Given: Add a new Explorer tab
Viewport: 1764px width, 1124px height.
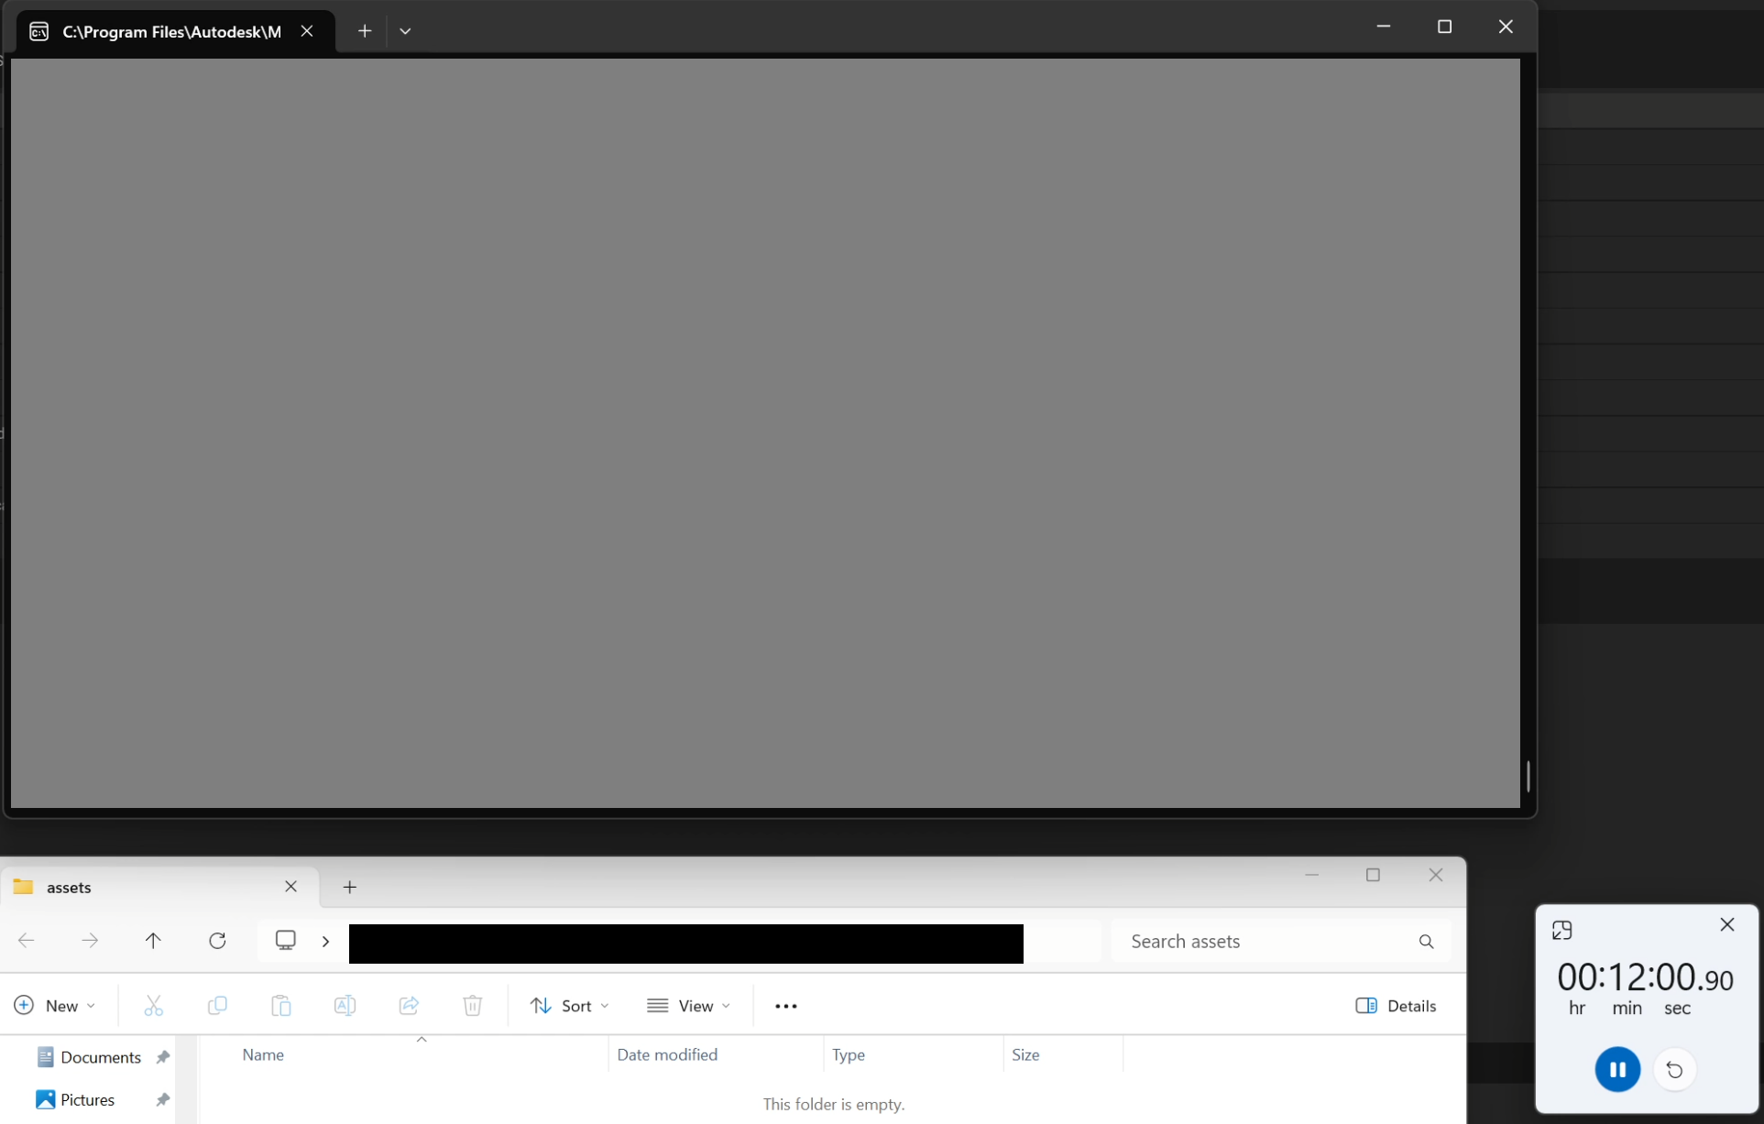Looking at the screenshot, I should click(x=349, y=887).
